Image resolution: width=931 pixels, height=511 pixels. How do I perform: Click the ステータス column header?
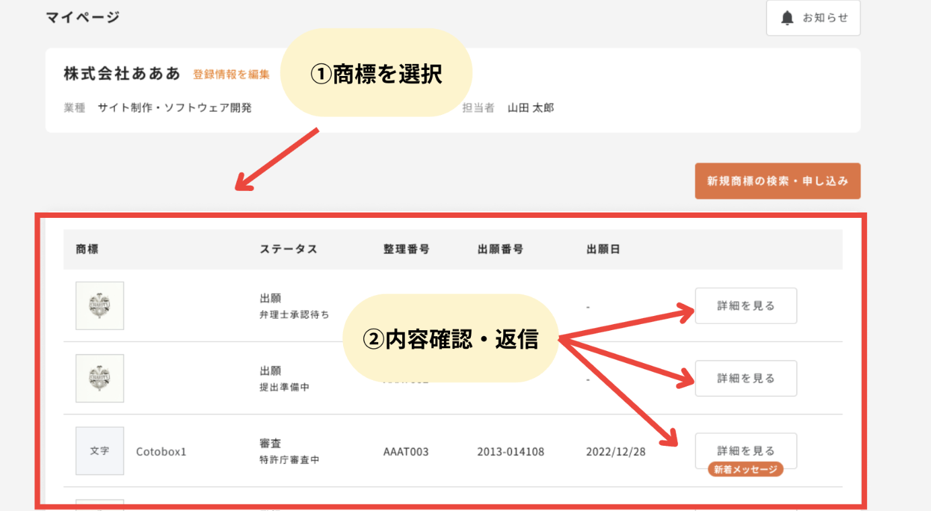[289, 249]
